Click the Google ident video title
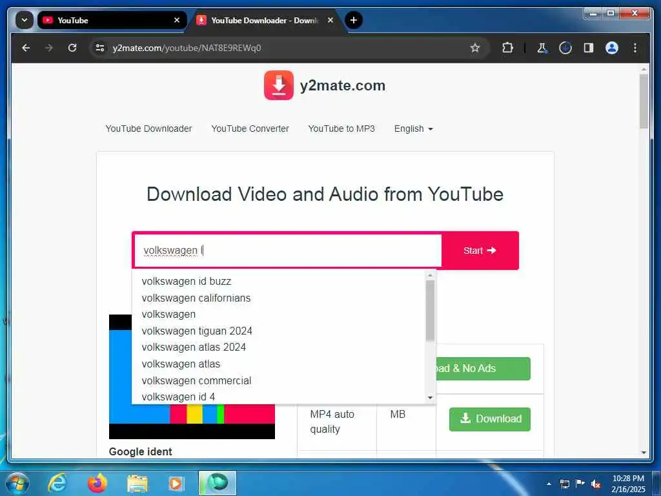Viewport: 661px width, 496px height. pyautogui.click(x=140, y=451)
